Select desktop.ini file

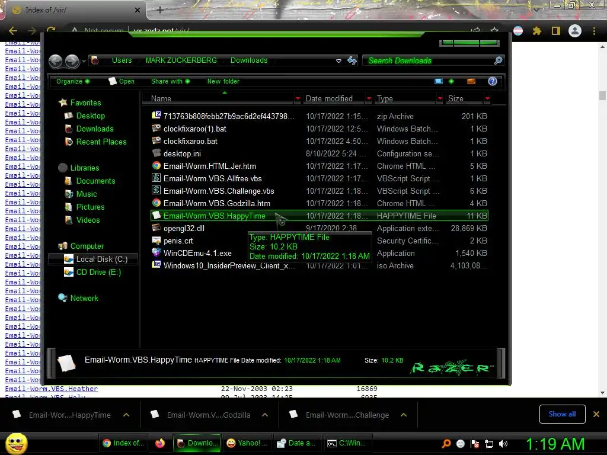coord(182,153)
